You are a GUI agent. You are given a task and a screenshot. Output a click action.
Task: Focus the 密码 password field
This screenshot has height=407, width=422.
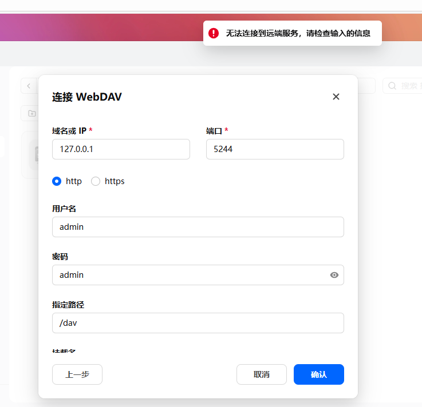(x=198, y=275)
